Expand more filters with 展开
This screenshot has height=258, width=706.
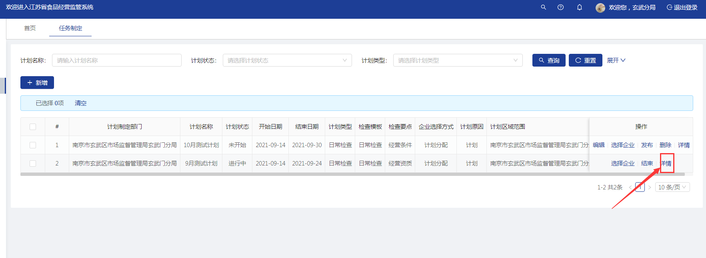pyautogui.click(x=616, y=60)
